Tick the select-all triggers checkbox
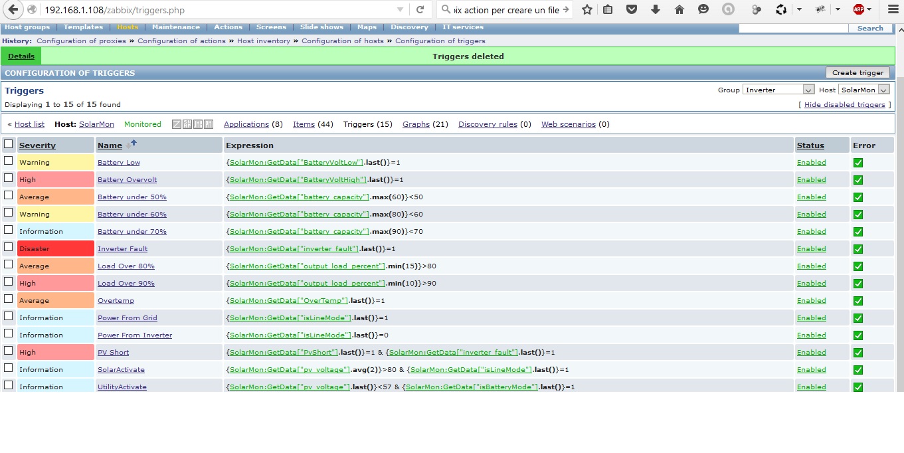904x453 pixels. pyautogui.click(x=9, y=144)
